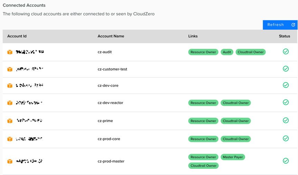Click Resource Owner tag on cz-audit row
The width and height of the screenshot is (298, 175).
coord(203,52)
